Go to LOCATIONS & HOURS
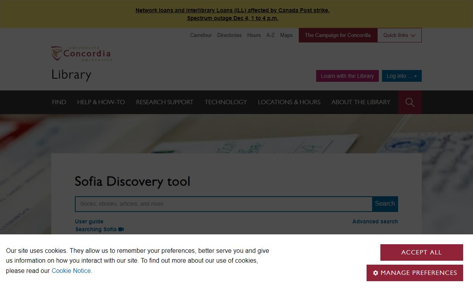This screenshot has height=291, width=473. (x=289, y=102)
